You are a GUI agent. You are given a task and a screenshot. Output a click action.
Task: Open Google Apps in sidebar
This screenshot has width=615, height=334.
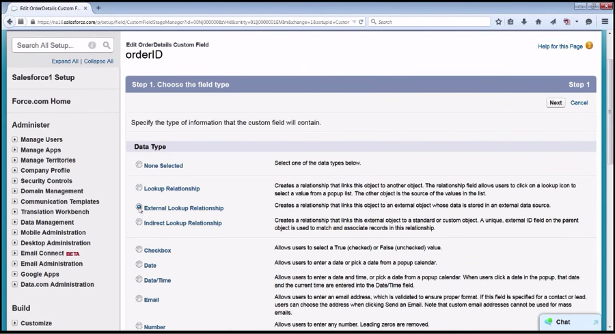tap(40, 275)
